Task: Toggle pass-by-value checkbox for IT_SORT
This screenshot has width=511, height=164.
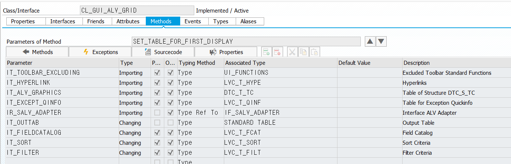Action: [x=157, y=143]
